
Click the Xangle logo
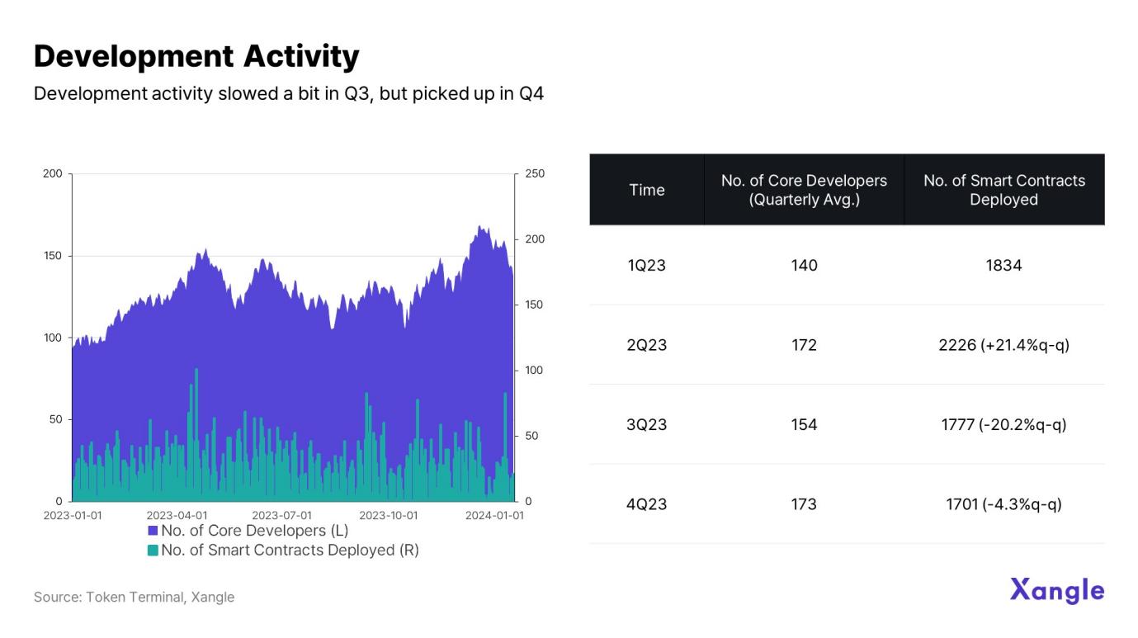[x=1056, y=590]
